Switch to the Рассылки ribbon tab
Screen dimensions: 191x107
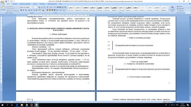[x=42, y=4]
